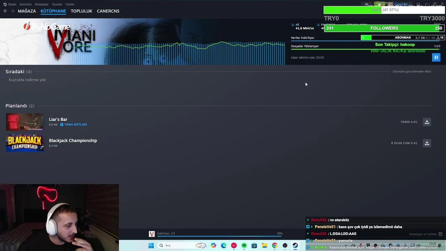Screen dimensions: 446x251
Task: Click the YARIN 4:01 scheduled time
Action: tap(409, 122)
